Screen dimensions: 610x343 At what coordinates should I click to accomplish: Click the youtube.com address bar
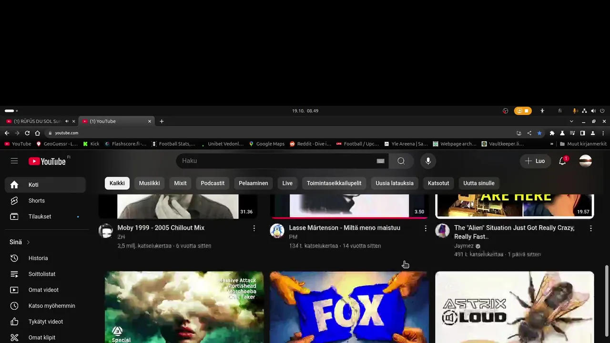coord(281,133)
